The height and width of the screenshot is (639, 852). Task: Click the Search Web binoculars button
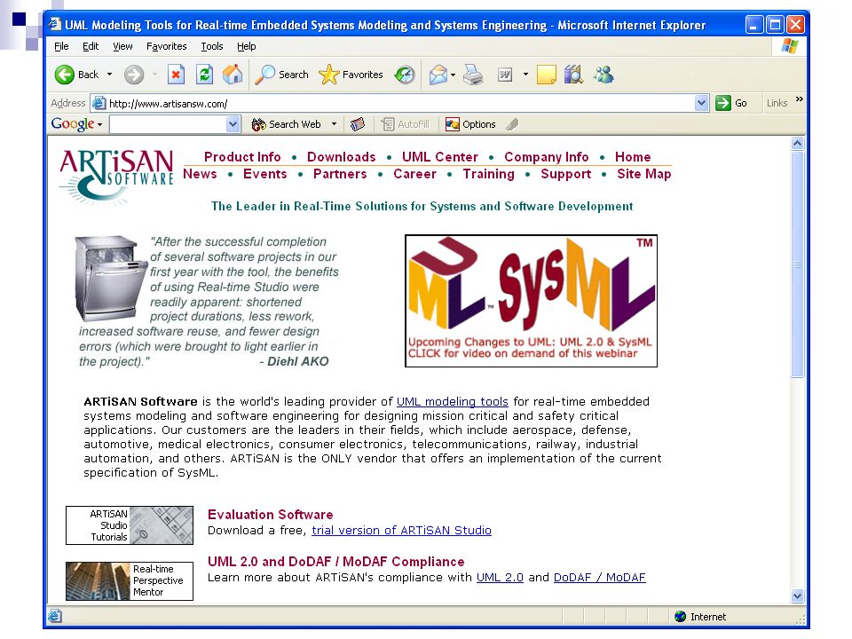point(287,124)
